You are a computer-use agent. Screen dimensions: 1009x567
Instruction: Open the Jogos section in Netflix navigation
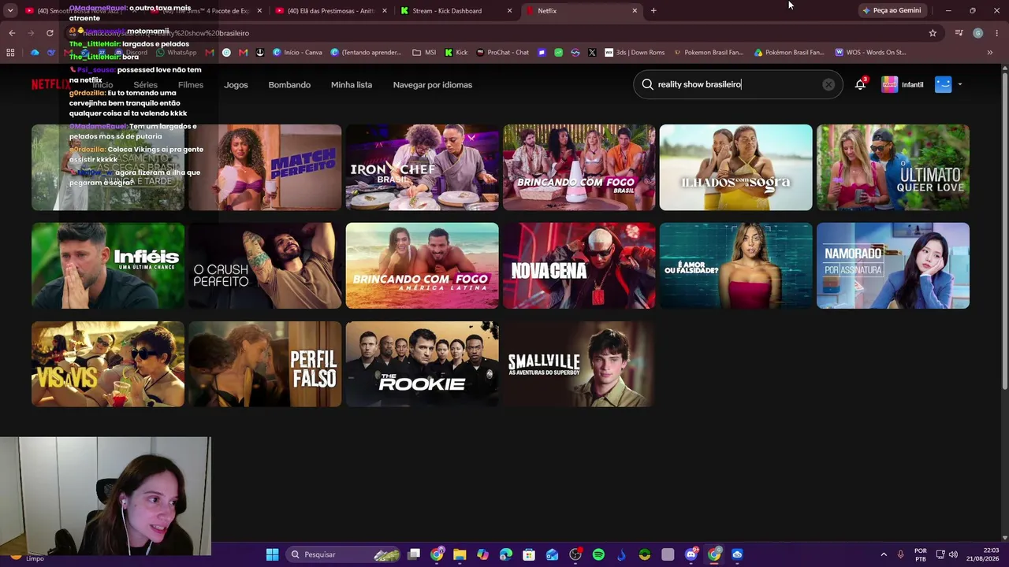tap(236, 84)
